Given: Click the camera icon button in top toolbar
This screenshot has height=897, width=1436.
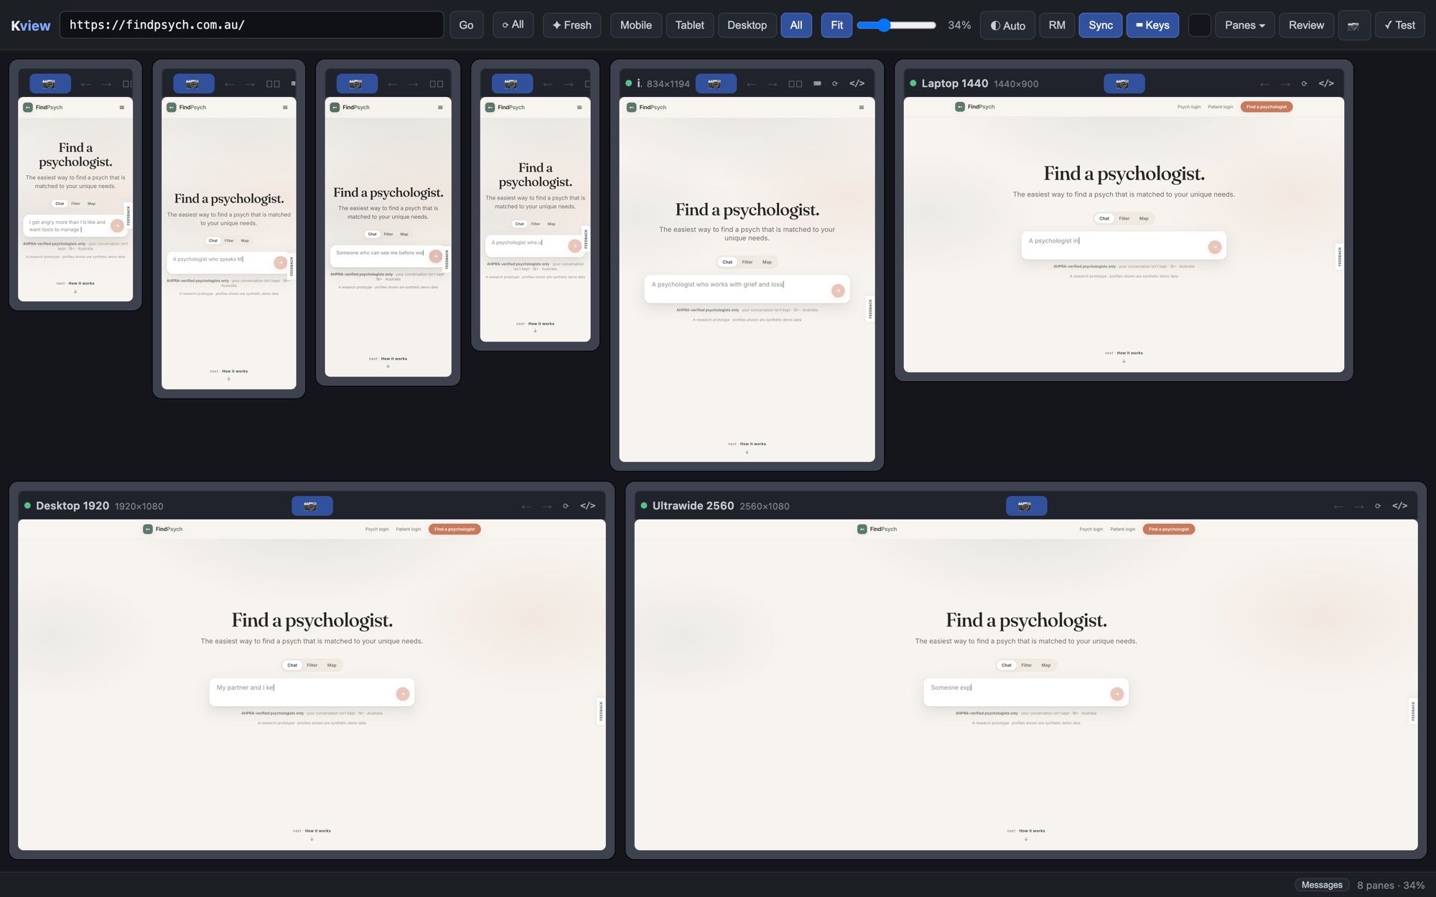Looking at the screenshot, I should tap(1353, 25).
